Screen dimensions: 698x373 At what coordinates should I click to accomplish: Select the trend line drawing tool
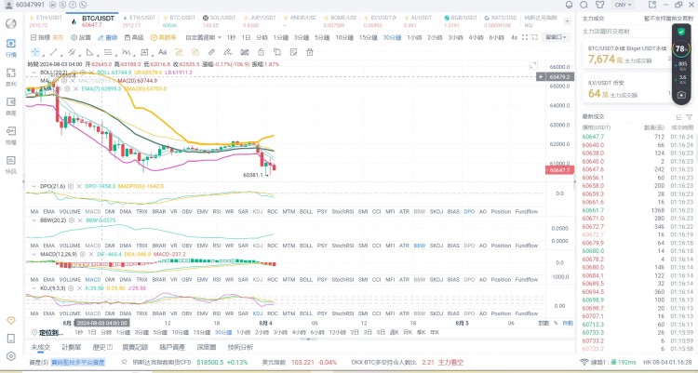click(x=54, y=52)
